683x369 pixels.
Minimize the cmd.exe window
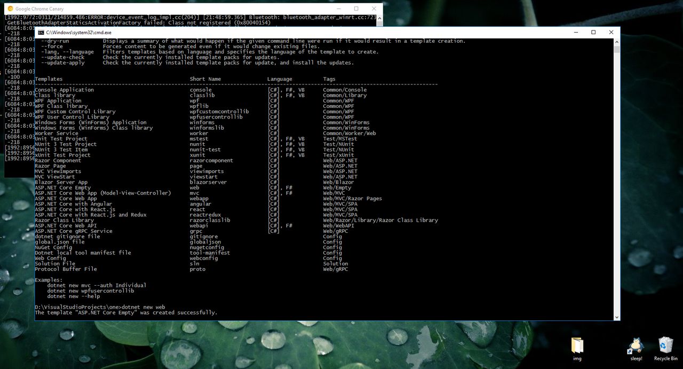[576, 32]
